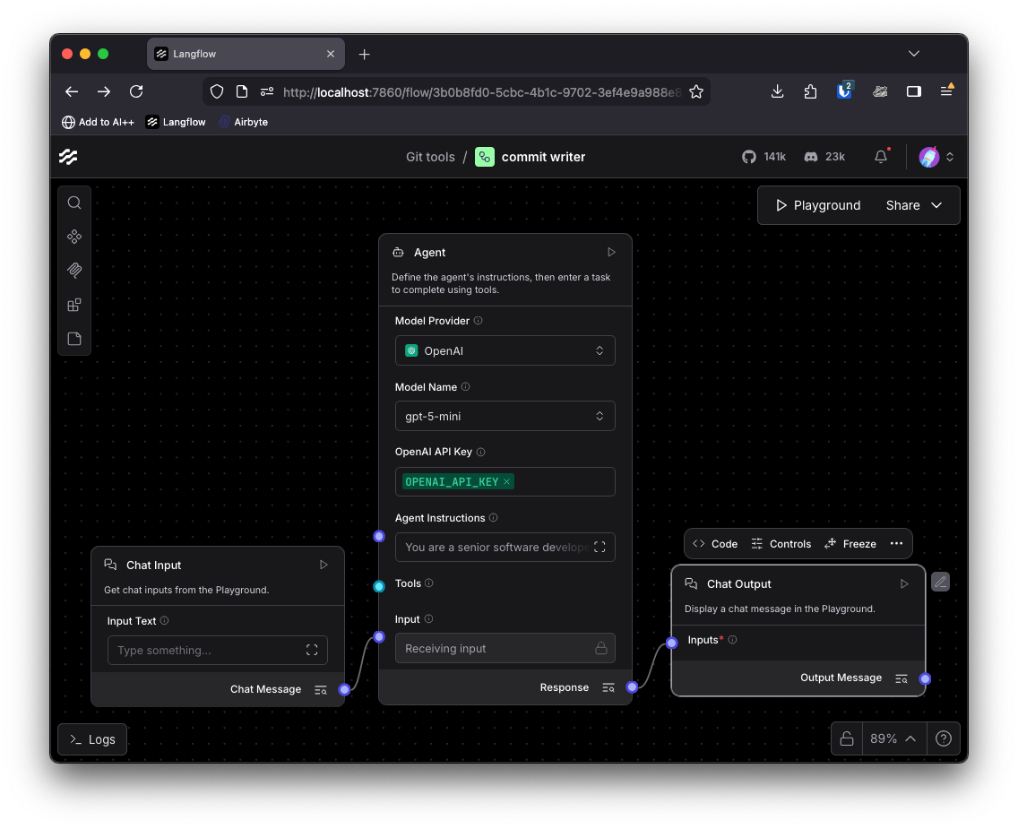Click the MCP icon in left sidebar
1018x829 pixels.
click(x=74, y=271)
